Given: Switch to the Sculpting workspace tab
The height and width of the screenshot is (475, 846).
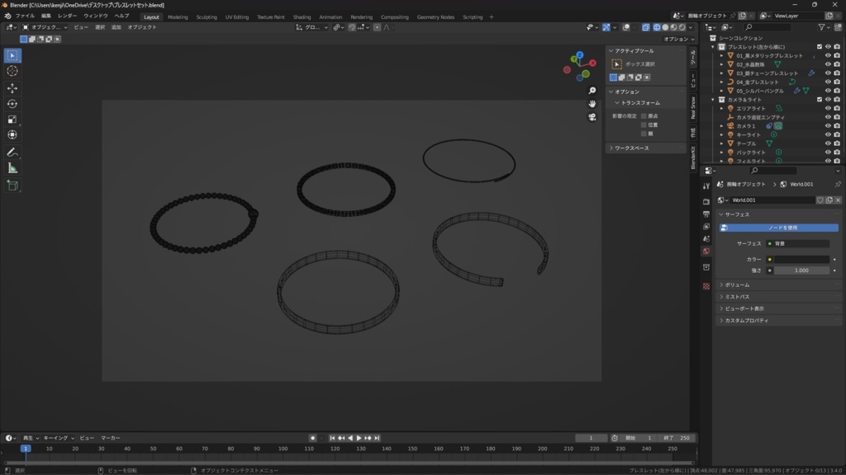Looking at the screenshot, I should pyautogui.click(x=207, y=16).
